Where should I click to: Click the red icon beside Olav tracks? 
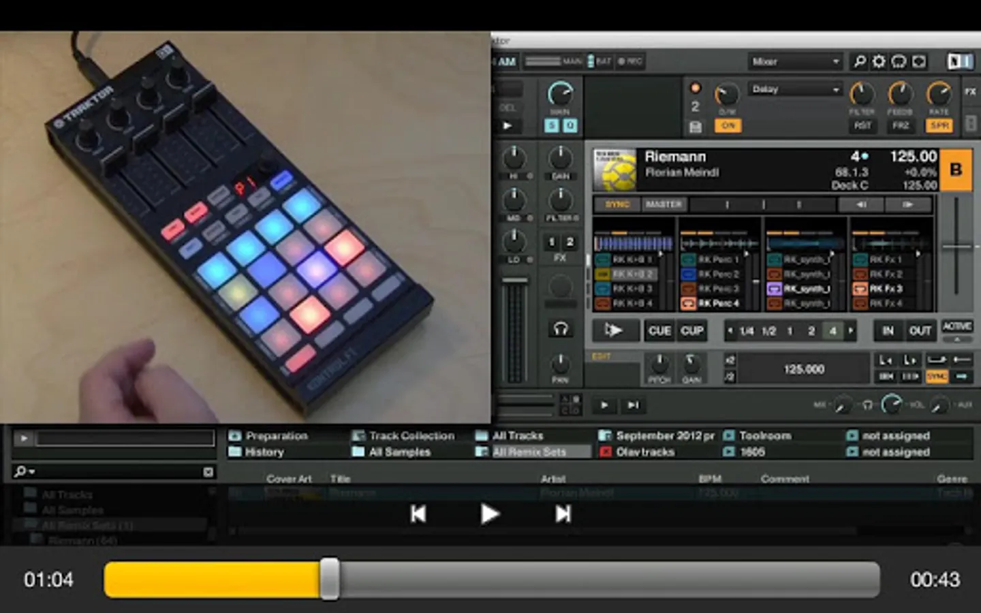point(605,452)
